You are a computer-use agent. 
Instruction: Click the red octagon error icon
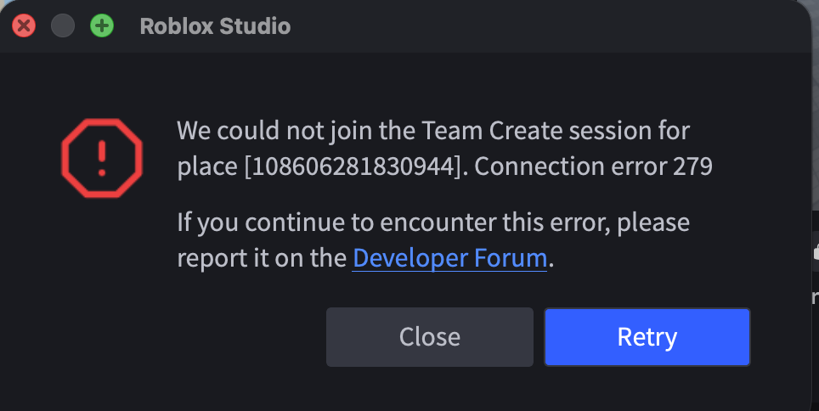[102, 158]
